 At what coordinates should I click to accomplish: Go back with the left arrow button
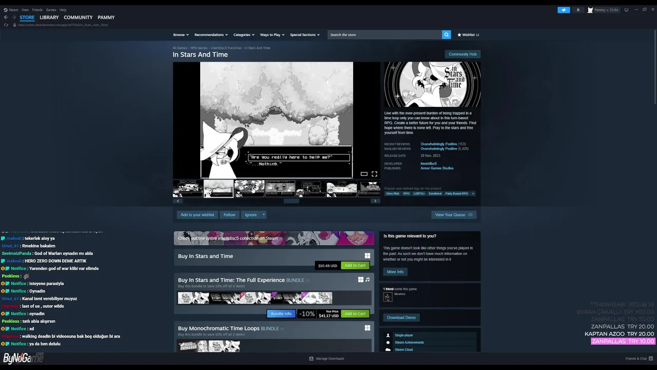tap(6, 17)
